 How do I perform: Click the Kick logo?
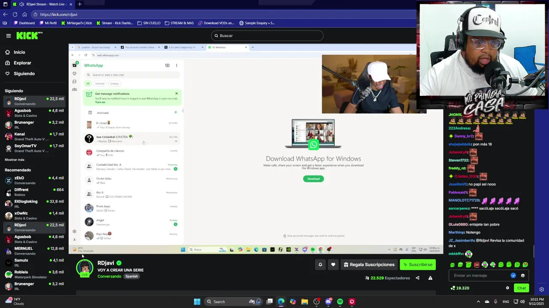click(x=29, y=36)
